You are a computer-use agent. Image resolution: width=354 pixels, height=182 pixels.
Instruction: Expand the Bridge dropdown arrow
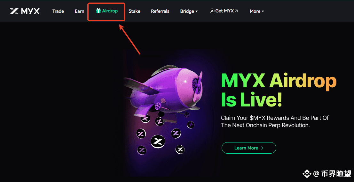(x=197, y=11)
